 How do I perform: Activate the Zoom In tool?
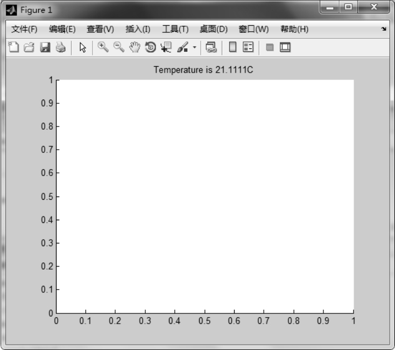tap(103, 47)
